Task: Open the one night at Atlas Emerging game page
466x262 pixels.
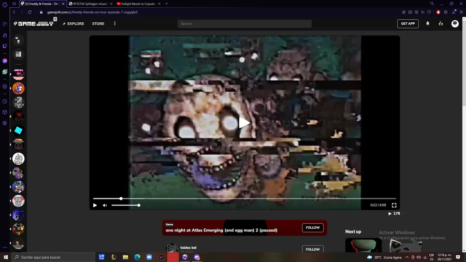Action: [x=222, y=230]
